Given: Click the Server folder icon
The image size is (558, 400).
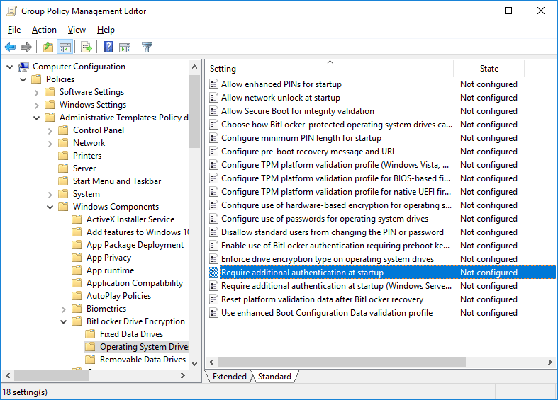Looking at the screenshot, I should pos(63,168).
